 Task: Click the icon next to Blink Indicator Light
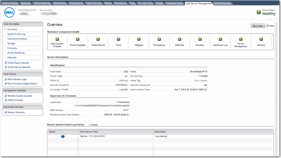pos(6,79)
